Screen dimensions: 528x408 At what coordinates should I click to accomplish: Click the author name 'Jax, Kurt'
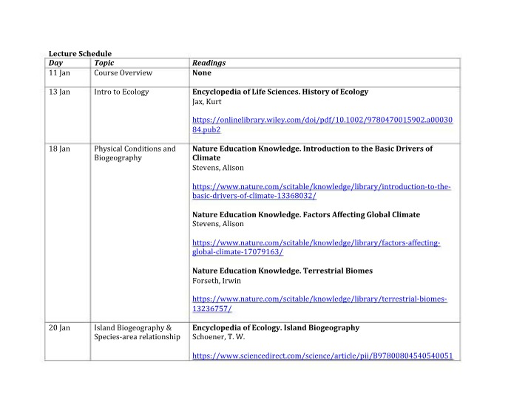pos(207,102)
